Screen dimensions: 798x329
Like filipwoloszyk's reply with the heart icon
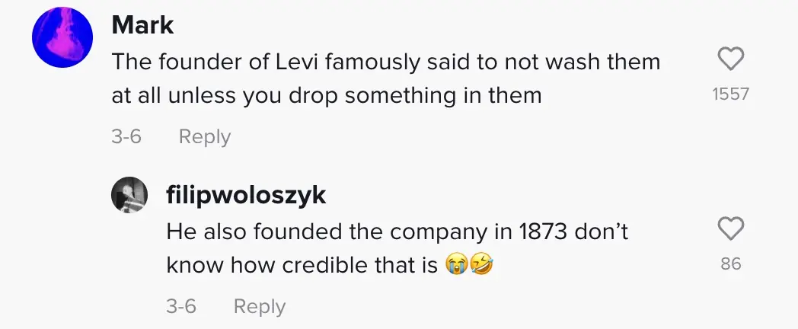(x=731, y=229)
